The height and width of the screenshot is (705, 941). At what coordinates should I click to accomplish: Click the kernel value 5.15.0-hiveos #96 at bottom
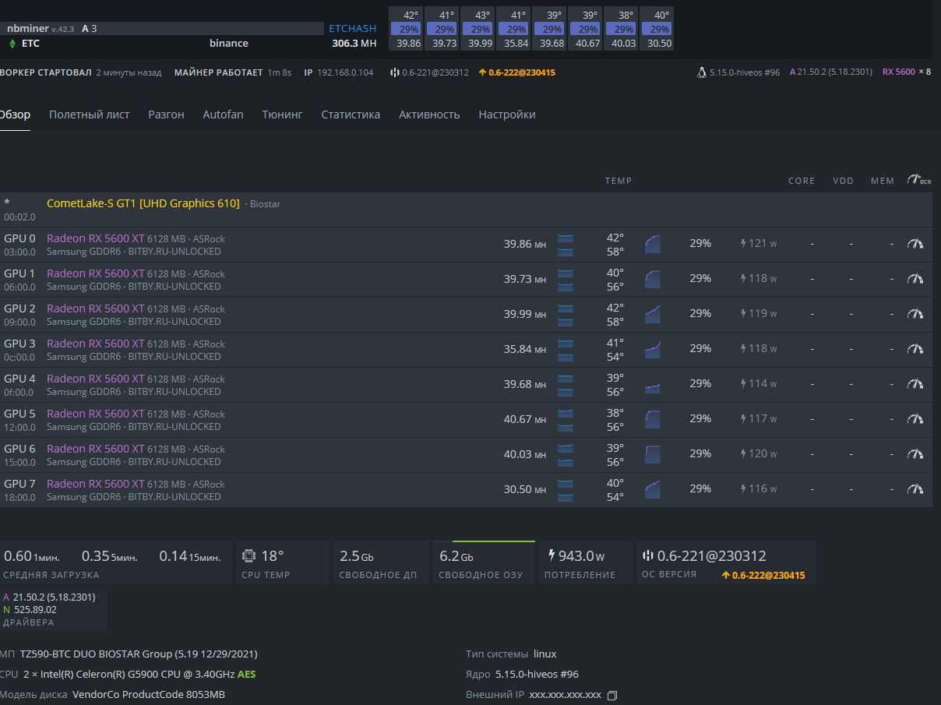(x=537, y=674)
